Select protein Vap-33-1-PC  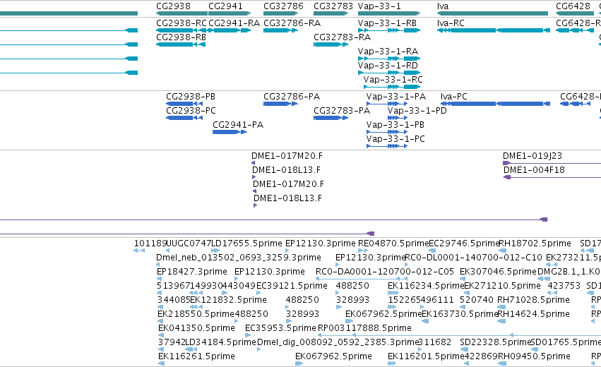coord(387,146)
